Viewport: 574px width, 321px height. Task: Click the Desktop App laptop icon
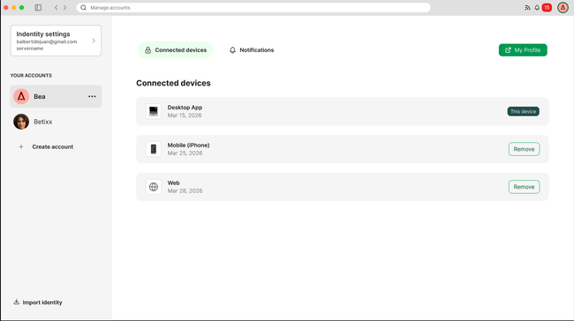pyautogui.click(x=154, y=111)
